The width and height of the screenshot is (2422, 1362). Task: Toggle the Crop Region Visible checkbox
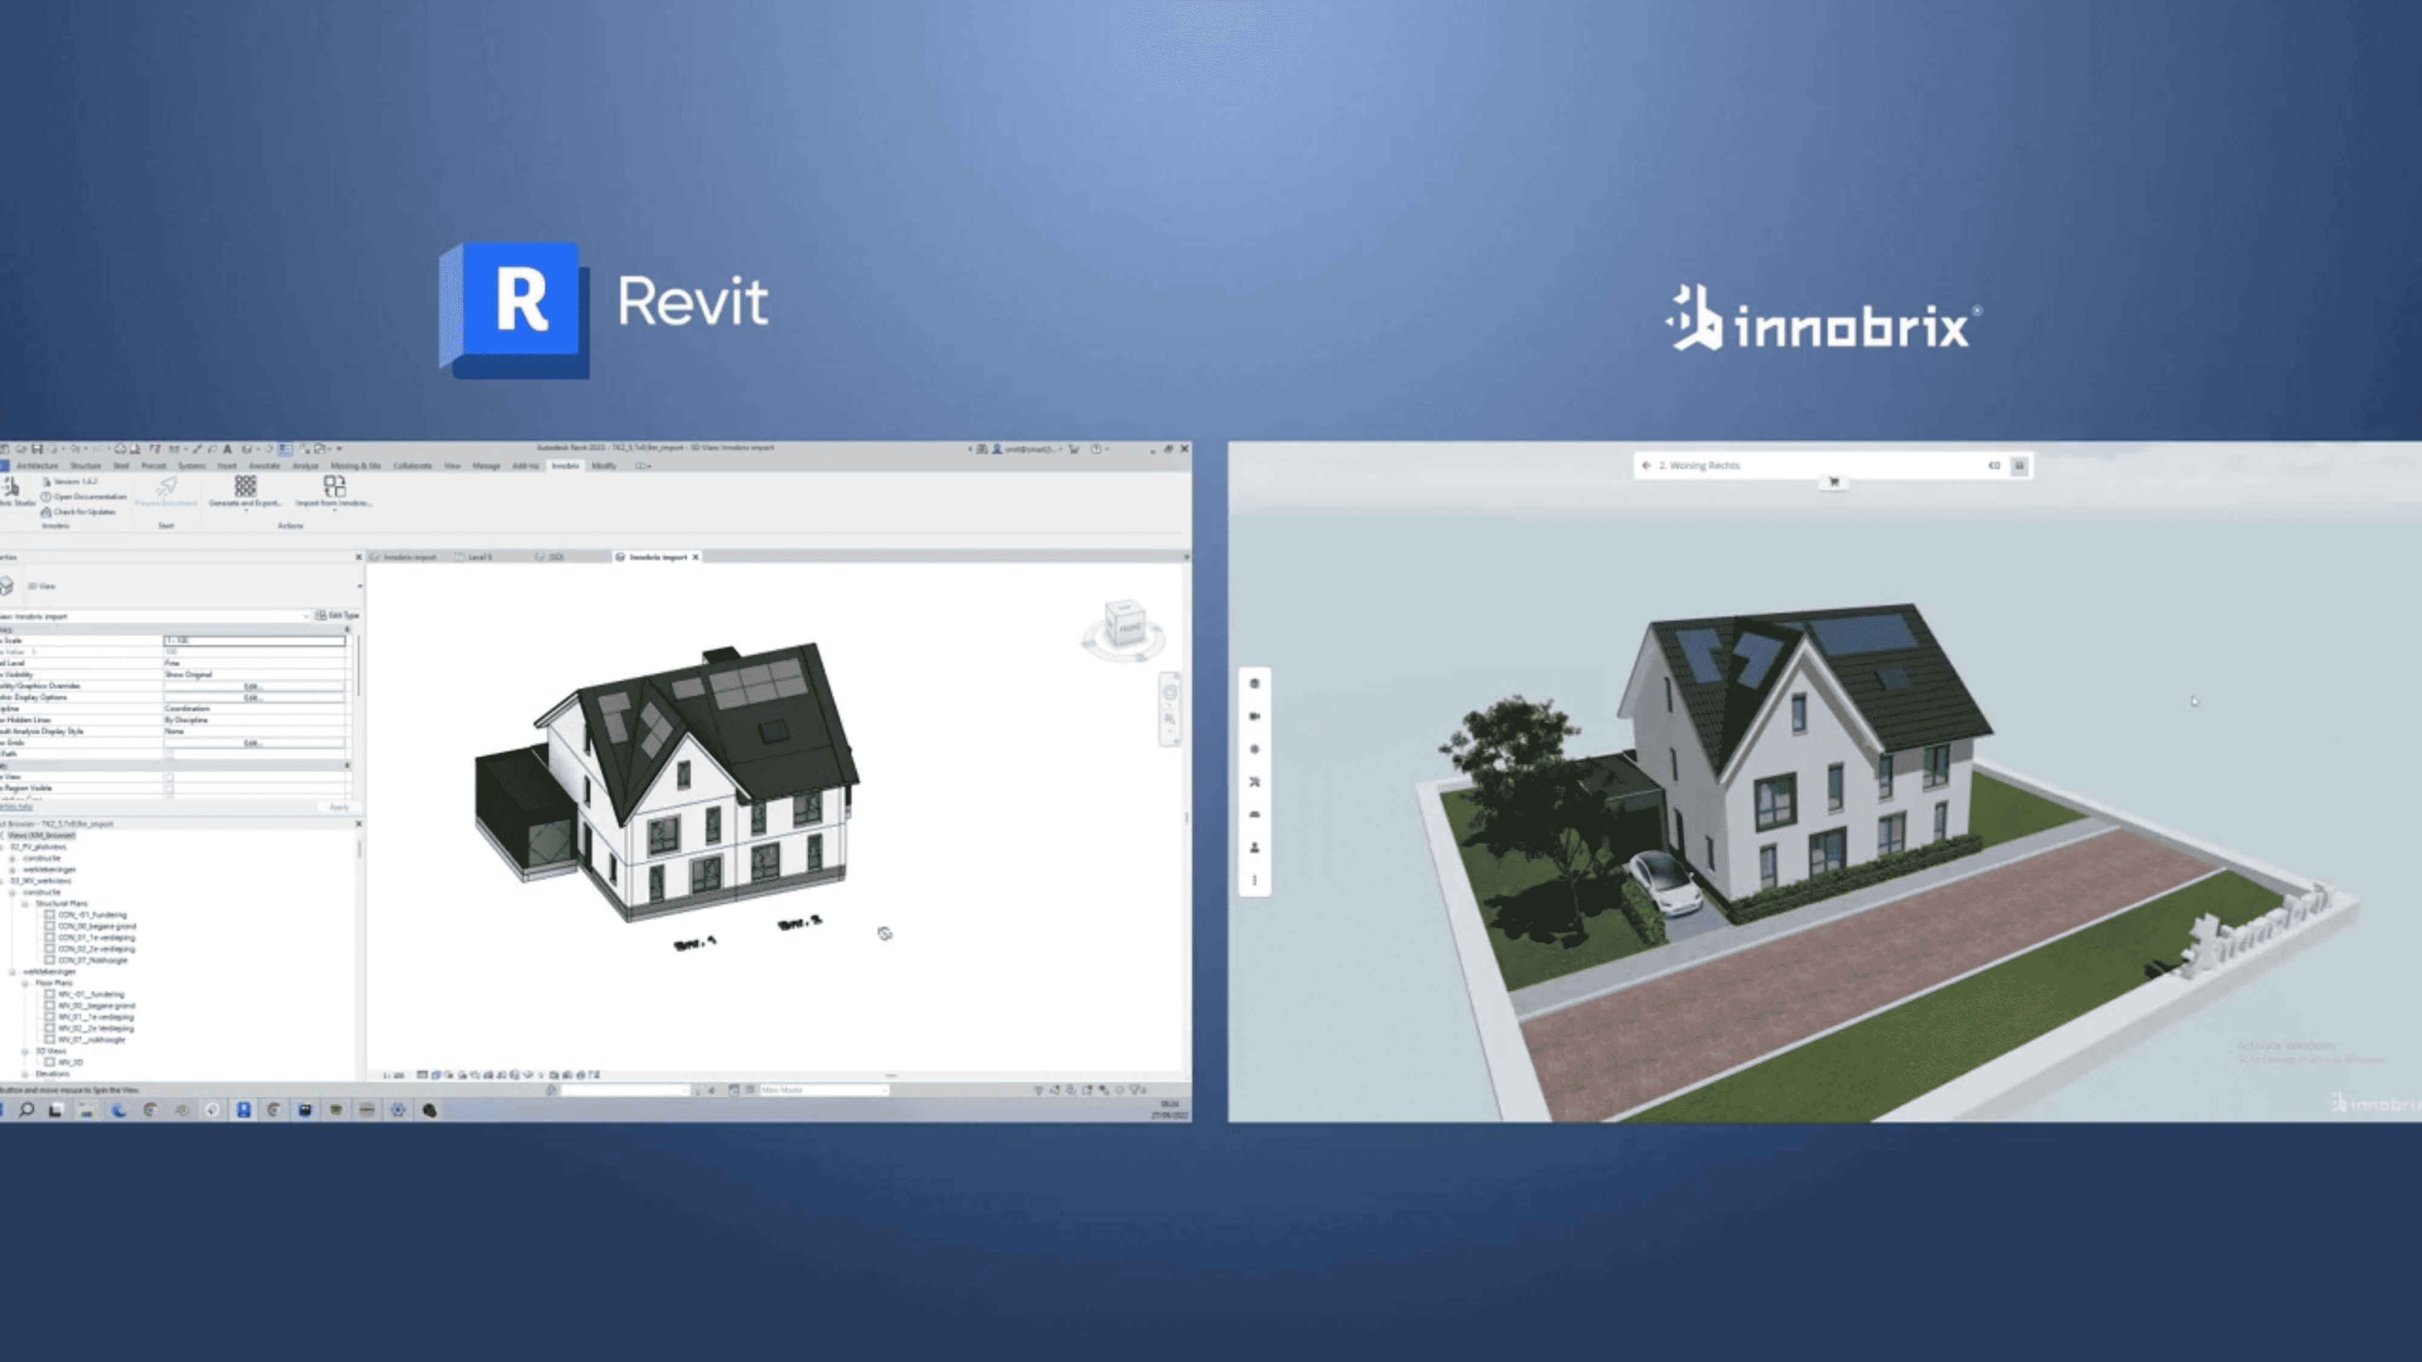coord(170,789)
